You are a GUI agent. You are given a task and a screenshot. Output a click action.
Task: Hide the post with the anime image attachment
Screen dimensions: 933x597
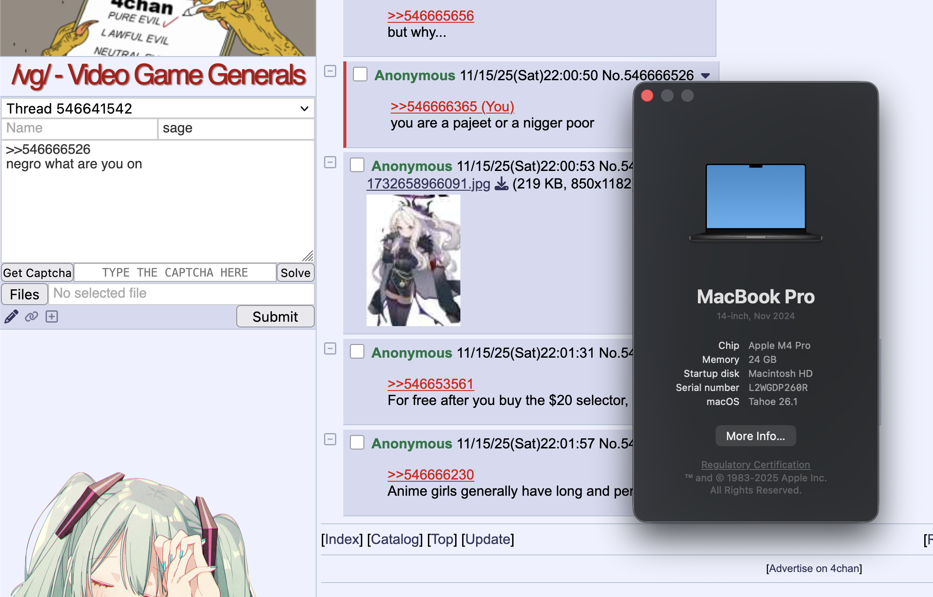(x=330, y=162)
